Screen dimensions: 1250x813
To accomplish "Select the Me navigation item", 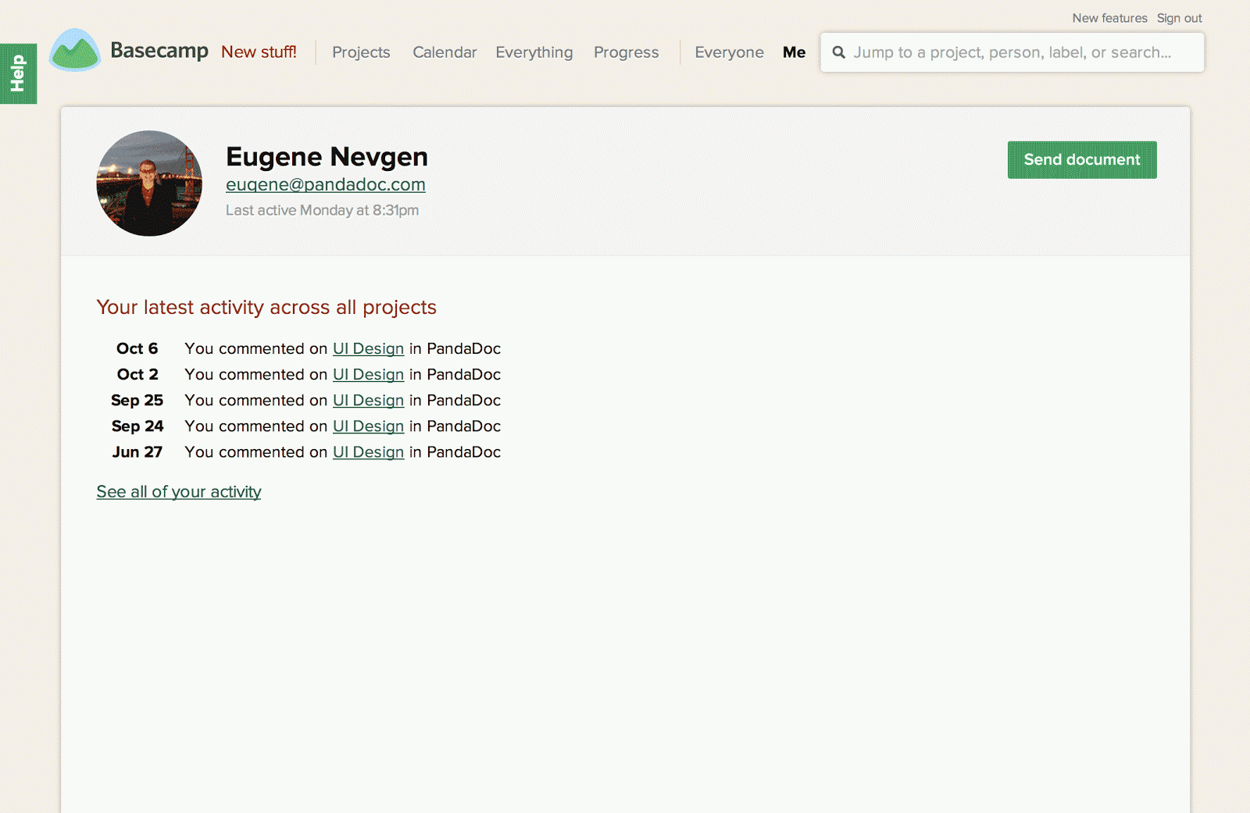I will click(x=794, y=52).
